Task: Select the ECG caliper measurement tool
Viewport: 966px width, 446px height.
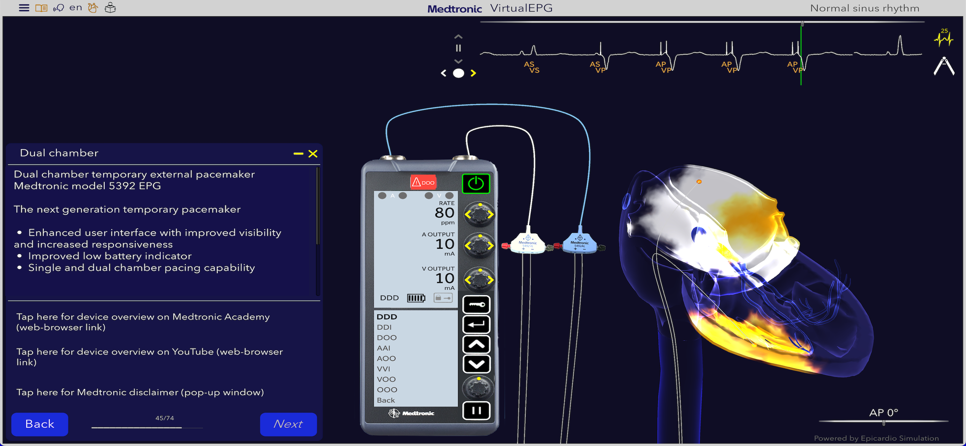Action: pos(944,66)
